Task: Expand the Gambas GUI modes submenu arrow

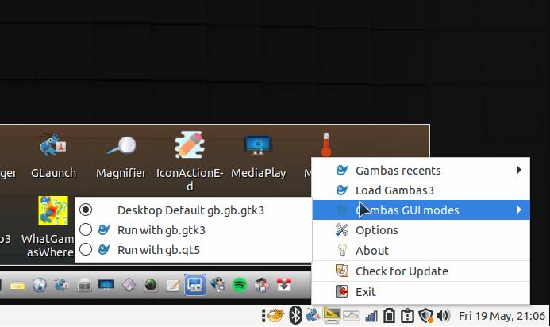Action: click(519, 210)
